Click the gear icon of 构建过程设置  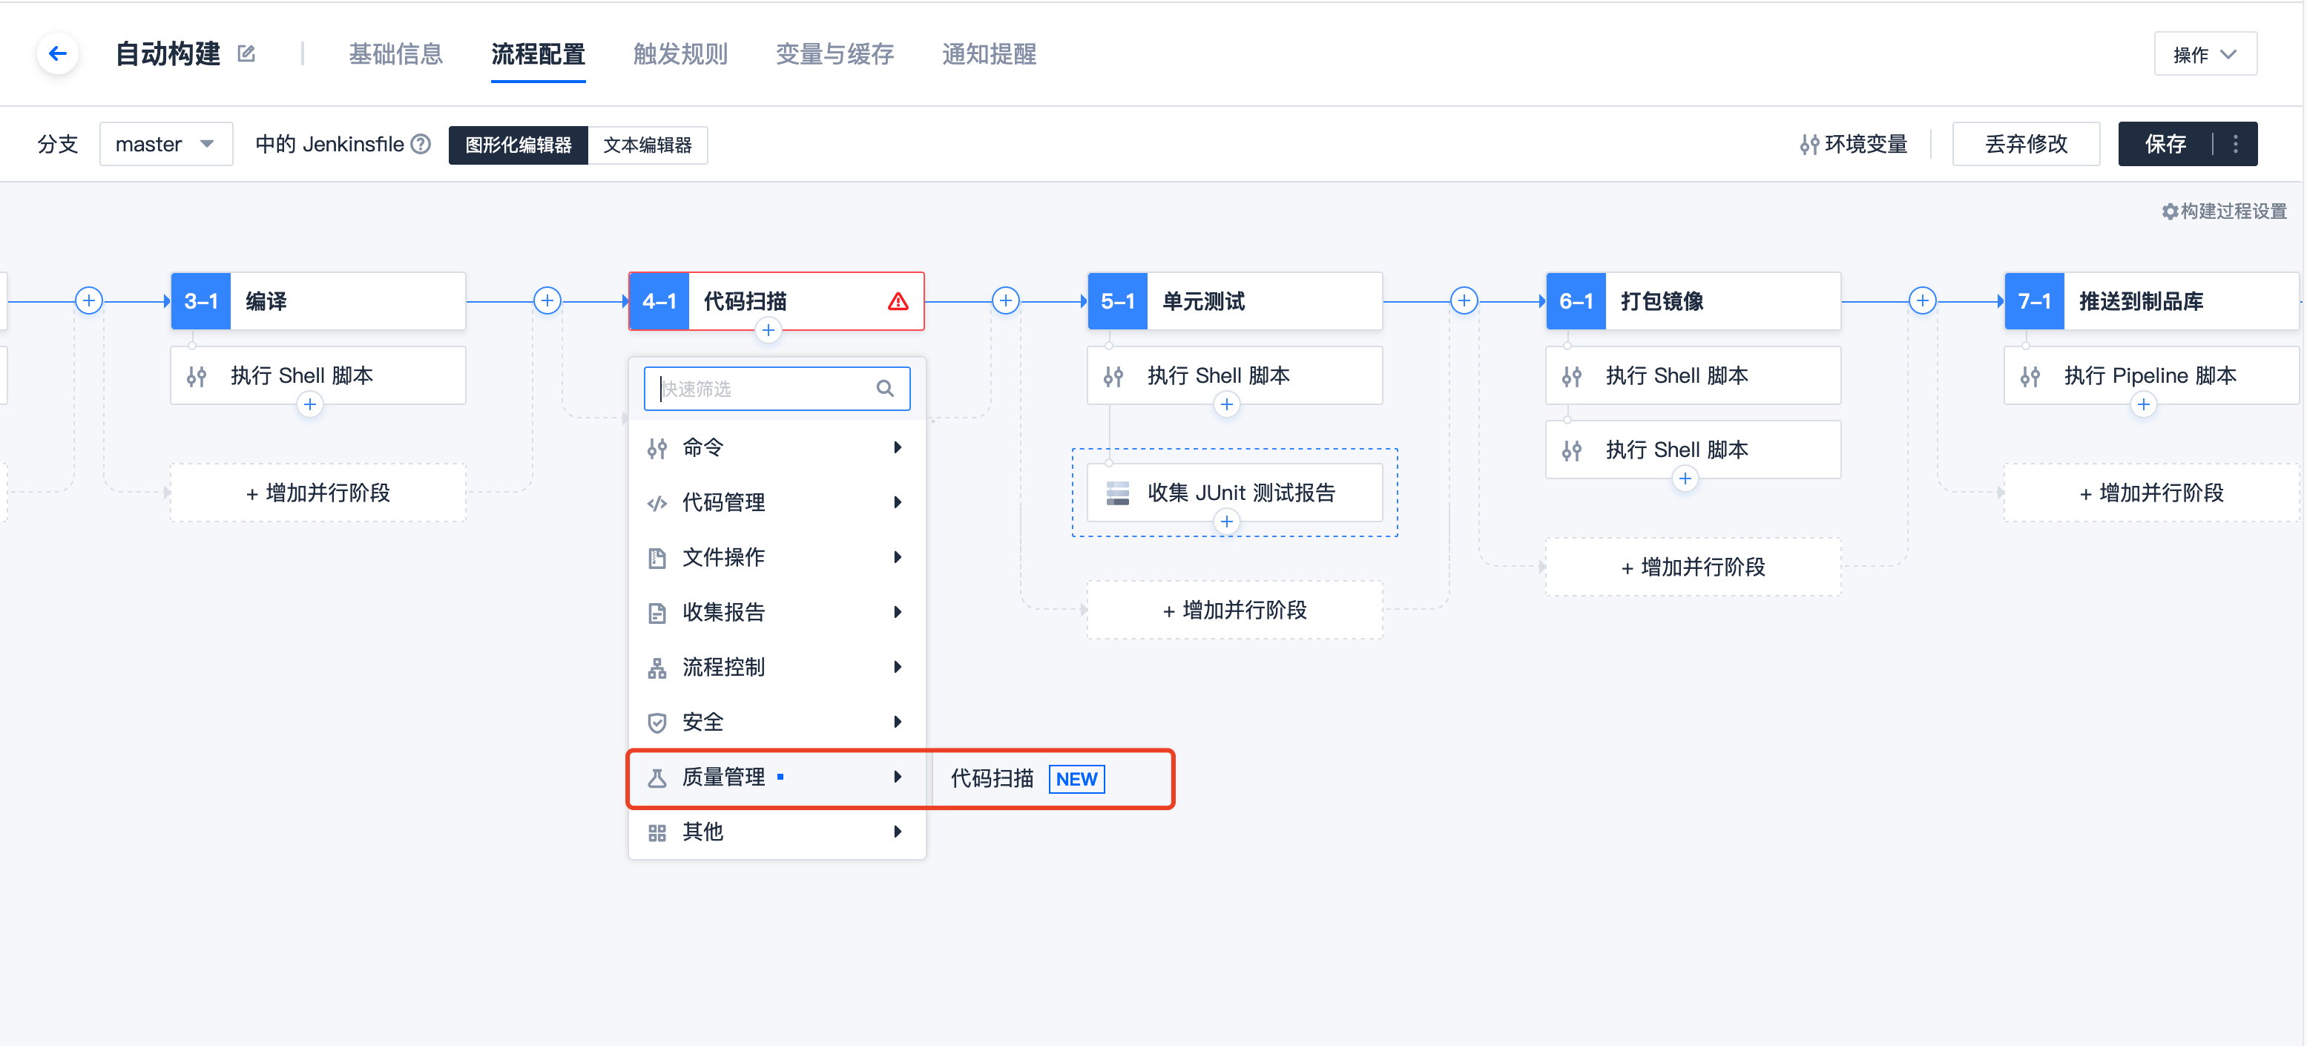[x=2170, y=211]
